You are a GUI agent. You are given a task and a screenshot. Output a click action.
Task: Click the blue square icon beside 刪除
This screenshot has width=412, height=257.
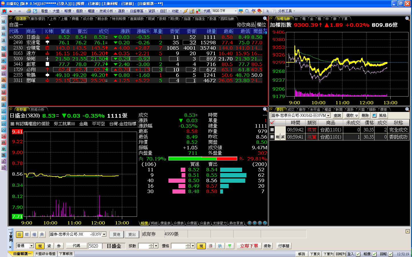pyautogui.click(x=374, y=115)
